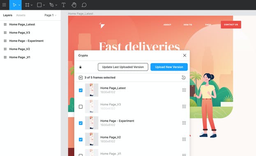Viewport: 256px width, 156px height.
Task: Click Home Page_Latest thumbnail in dialog
Action: click(92, 90)
